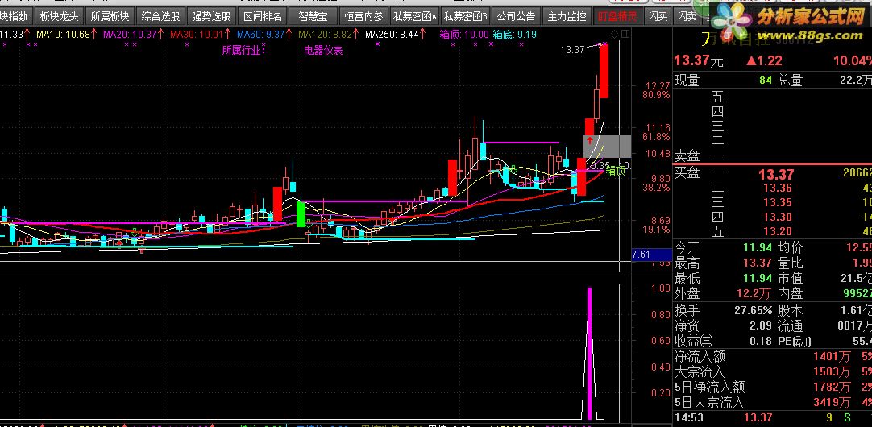Click the MA120: 8.82 indicator label
The height and width of the screenshot is (427, 872).
tap(326, 35)
